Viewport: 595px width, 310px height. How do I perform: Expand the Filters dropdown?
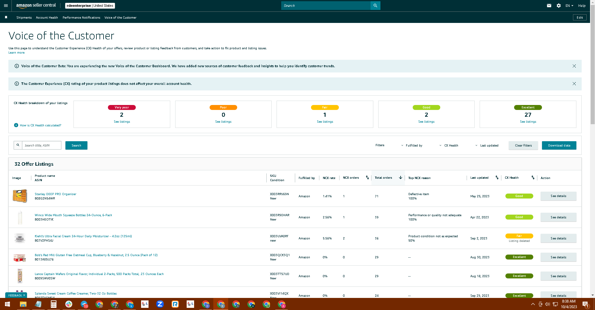coord(389,145)
